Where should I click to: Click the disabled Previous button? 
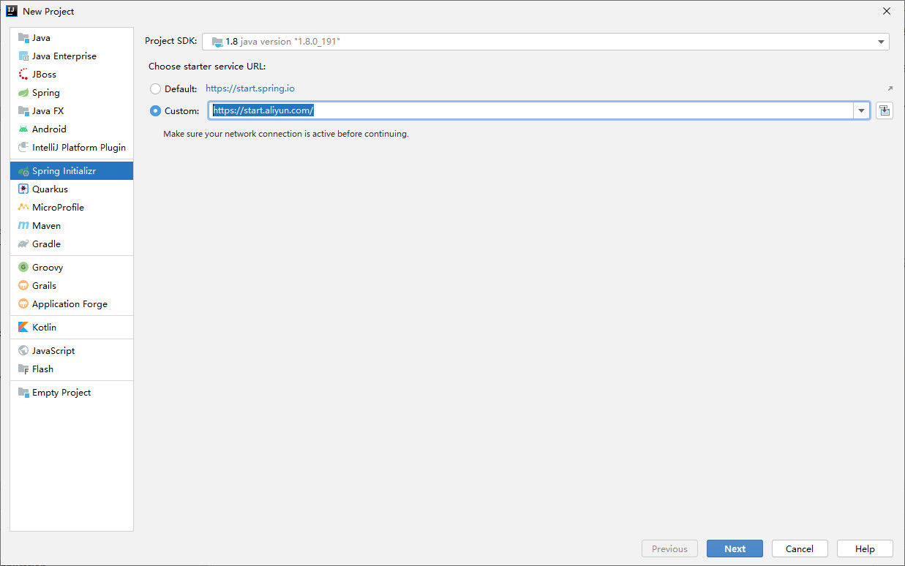click(x=669, y=548)
